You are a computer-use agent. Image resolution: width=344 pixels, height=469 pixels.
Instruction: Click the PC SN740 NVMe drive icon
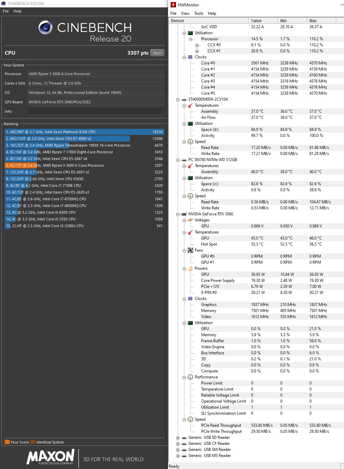click(x=184, y=160)
